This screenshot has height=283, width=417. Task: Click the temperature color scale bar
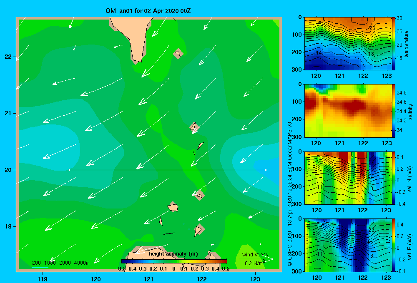click(394, 44)
